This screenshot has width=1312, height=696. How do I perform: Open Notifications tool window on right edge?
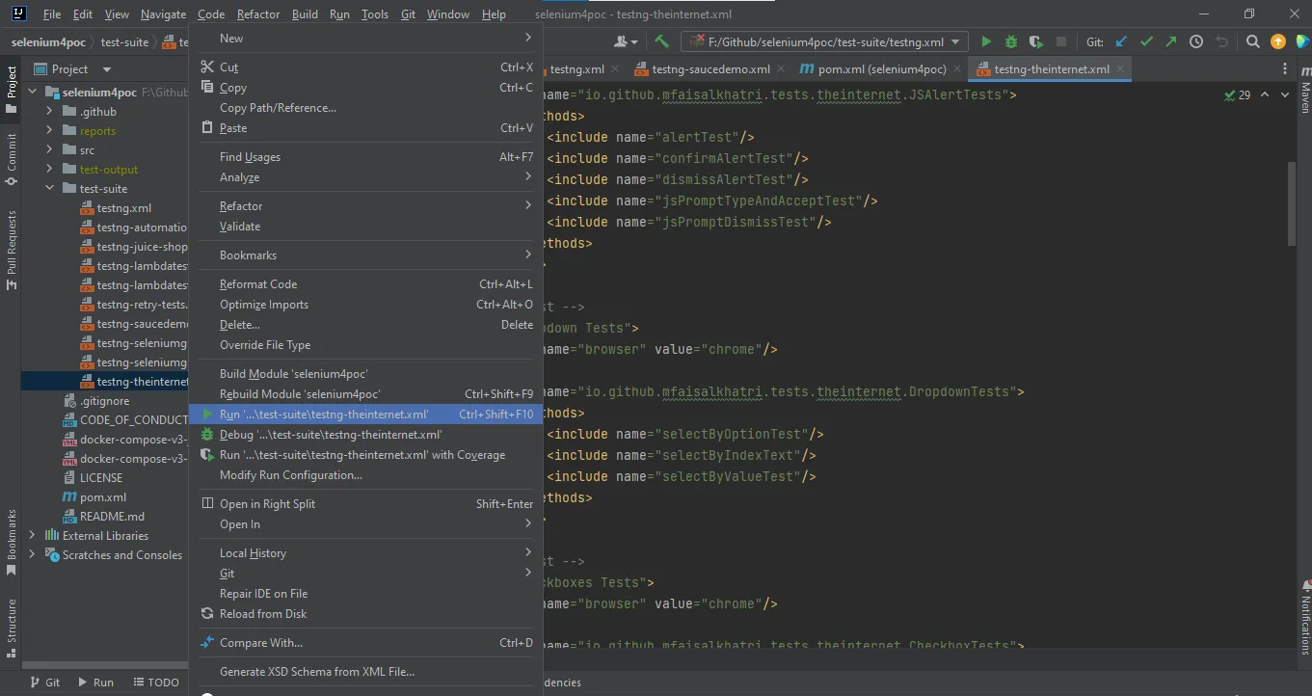[1304, 617]
